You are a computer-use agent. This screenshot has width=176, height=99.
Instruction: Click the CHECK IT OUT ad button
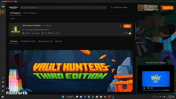point(168,8)
